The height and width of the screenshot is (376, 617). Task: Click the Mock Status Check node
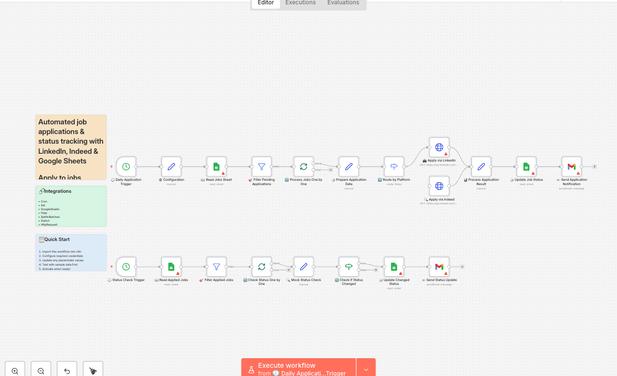(x=303, y=266)
